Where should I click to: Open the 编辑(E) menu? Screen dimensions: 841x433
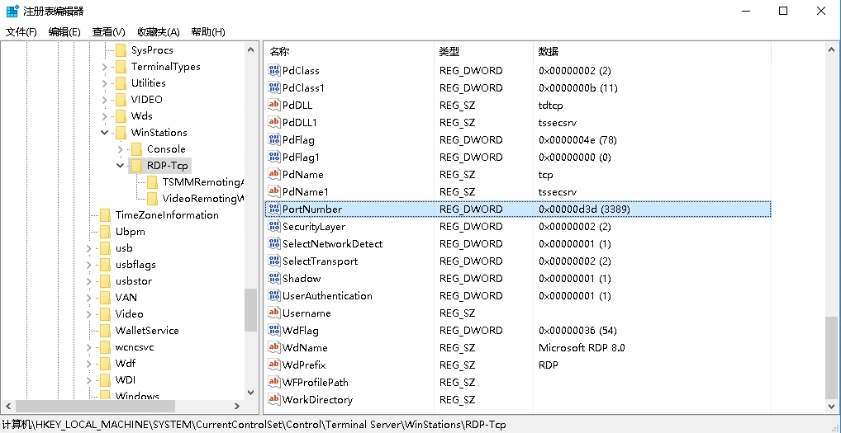[64, 32]
